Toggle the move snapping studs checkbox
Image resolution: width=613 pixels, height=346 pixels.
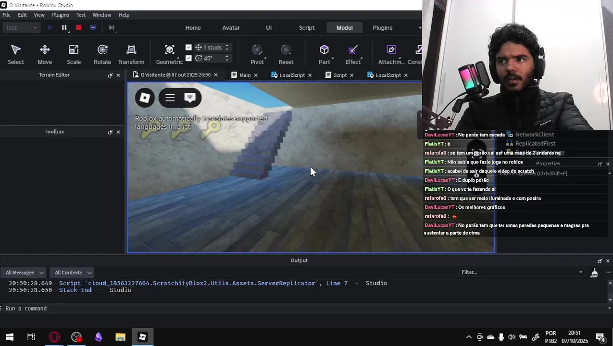[188, 47]
